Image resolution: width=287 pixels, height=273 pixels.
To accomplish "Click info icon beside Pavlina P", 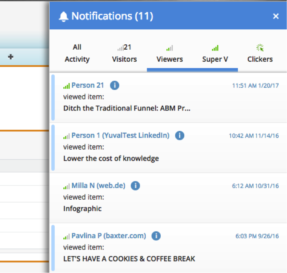I will point(156,236).
